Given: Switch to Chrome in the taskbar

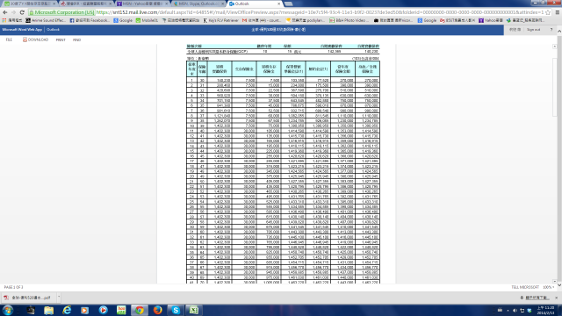Looking at the screenshot, I should [140, 310].
